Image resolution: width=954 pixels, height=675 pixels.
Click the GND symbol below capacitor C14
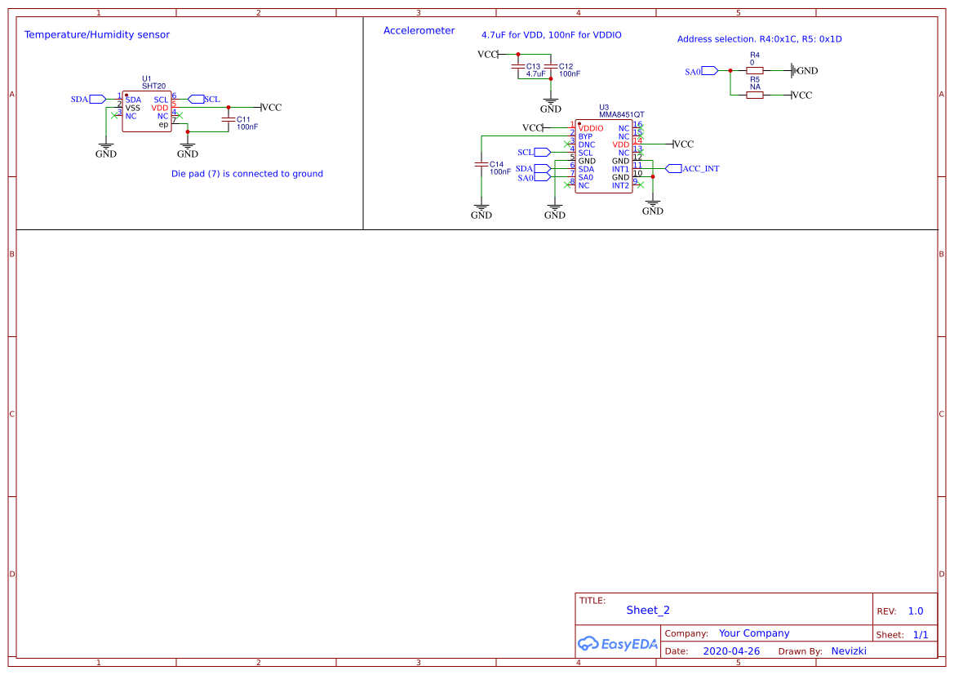tap(481, 211)
